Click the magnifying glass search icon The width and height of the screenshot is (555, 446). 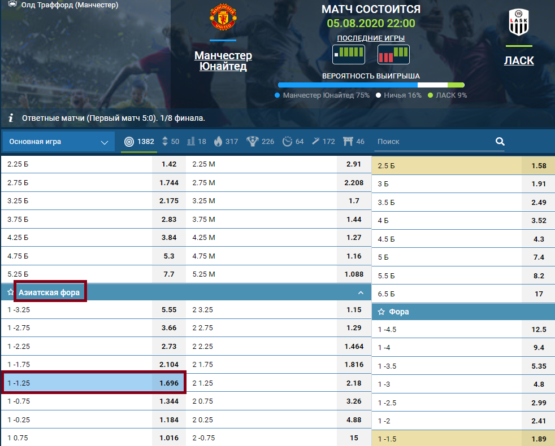tap(500, 142)
